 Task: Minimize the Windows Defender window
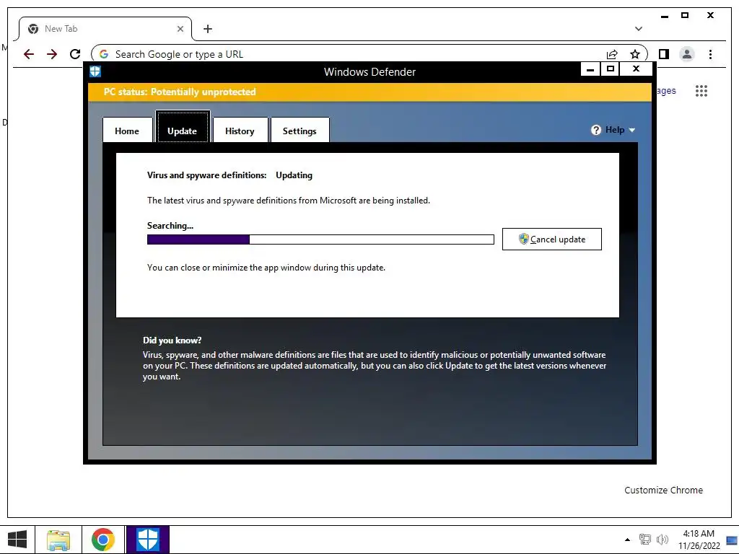pos(590,69)
